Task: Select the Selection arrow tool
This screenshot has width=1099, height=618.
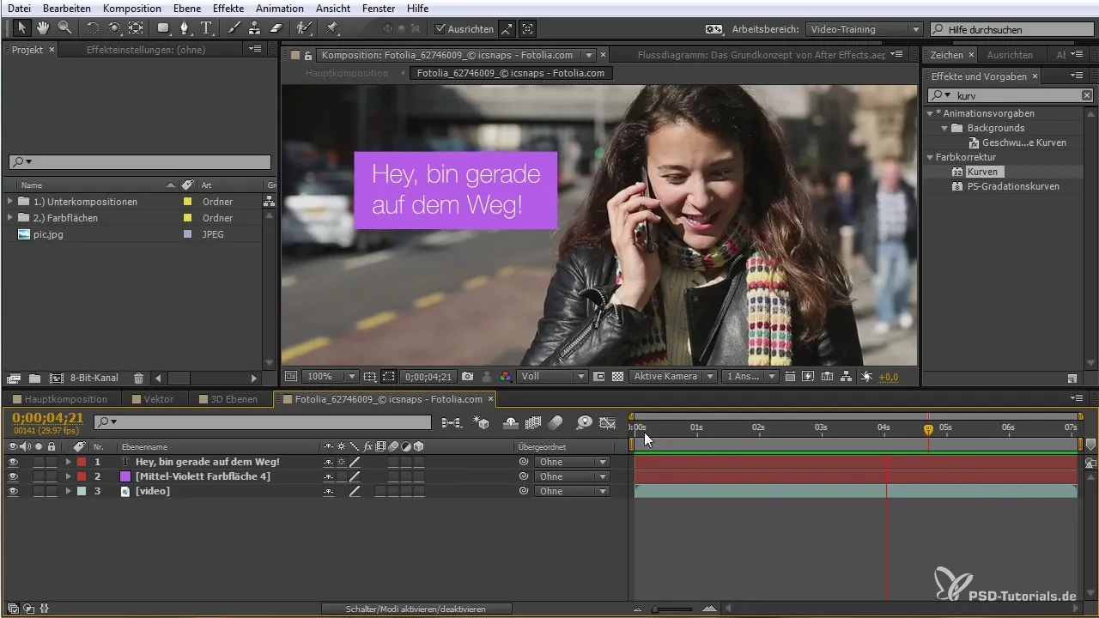Action: click(22, 28)
